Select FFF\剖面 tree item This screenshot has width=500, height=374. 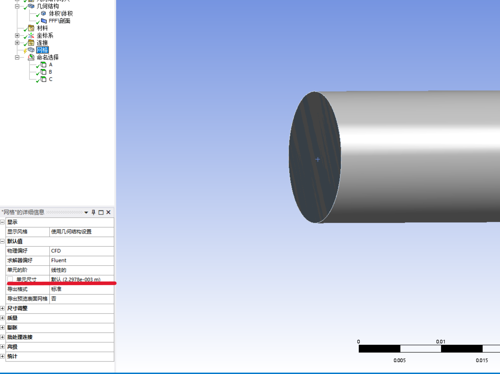59,21
